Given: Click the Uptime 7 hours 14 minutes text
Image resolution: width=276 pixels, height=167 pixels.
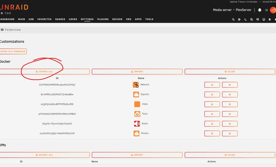Looking at the screenshot, I should (243, 2).
